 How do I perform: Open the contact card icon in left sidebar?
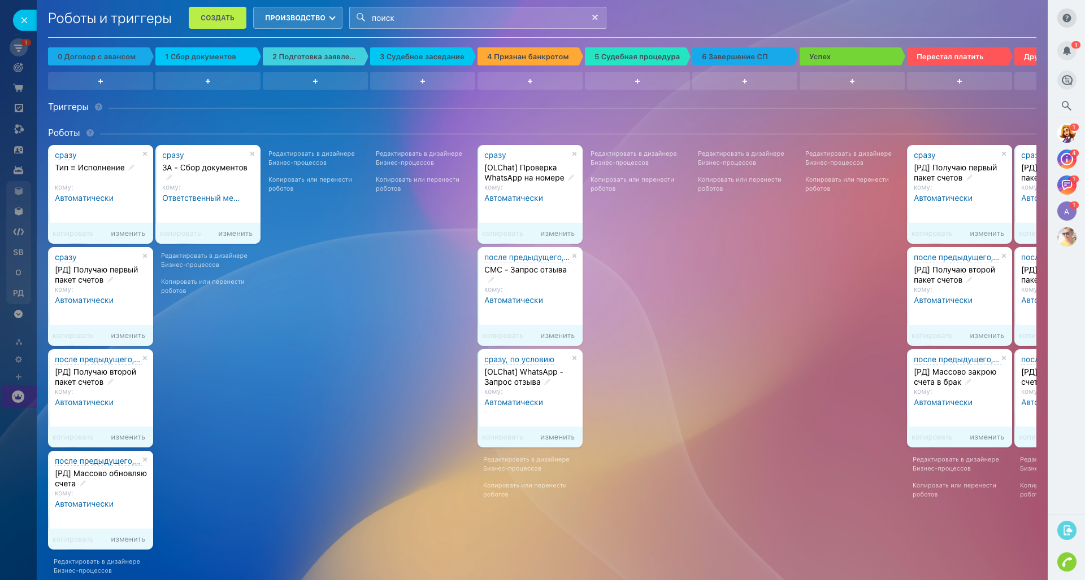click(x=19, y=150)
